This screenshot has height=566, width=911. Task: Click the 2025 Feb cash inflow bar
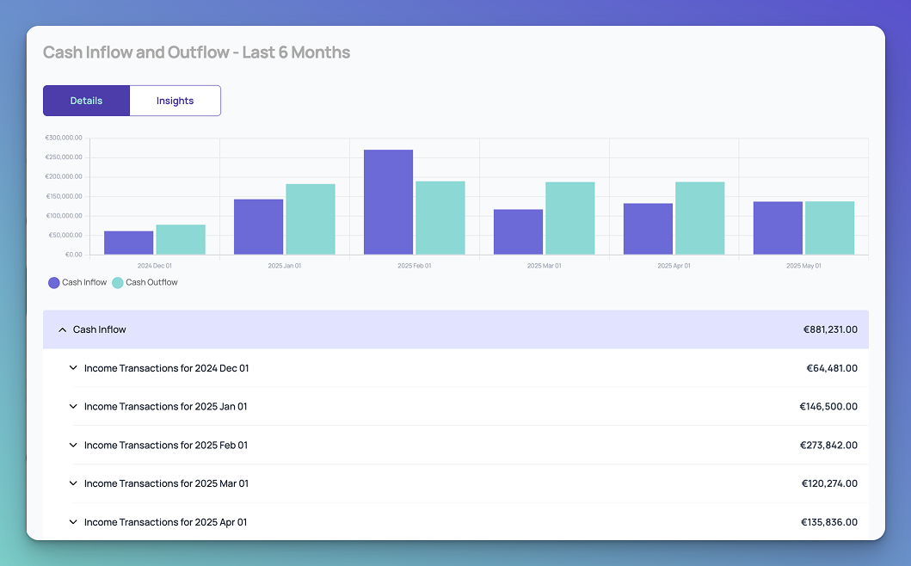(388, 202)
